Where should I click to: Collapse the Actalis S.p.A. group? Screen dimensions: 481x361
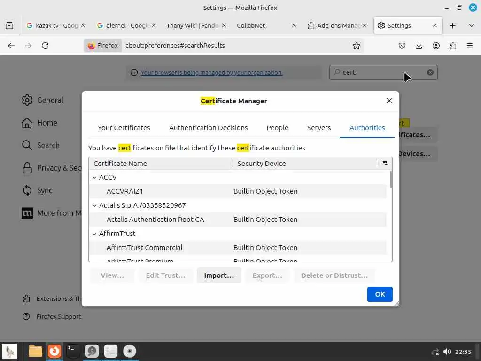[x=94, y=206]
